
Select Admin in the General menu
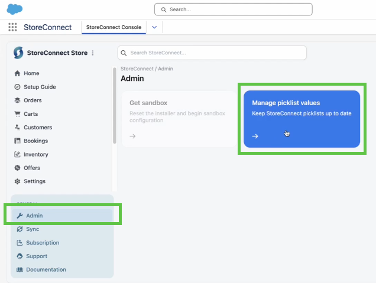[x=62, y=216]
